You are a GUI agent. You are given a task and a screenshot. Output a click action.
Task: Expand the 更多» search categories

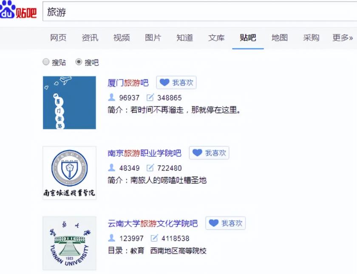tap(343, 38)
